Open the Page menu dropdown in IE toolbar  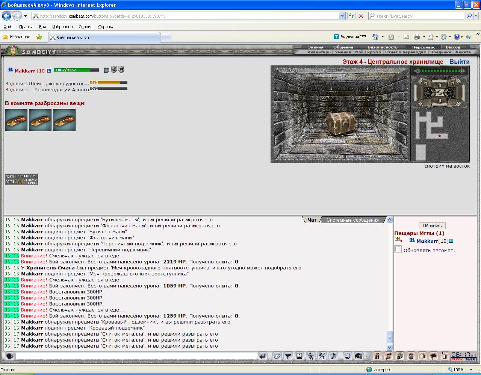[433, 37]
